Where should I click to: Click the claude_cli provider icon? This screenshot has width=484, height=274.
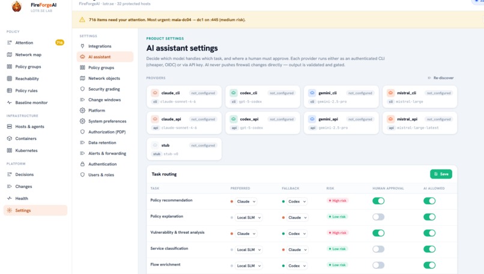(155, 93)
